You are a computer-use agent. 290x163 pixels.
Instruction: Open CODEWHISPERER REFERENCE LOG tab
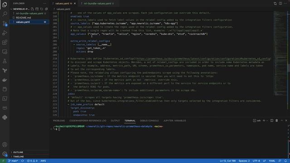pos(87,120)
